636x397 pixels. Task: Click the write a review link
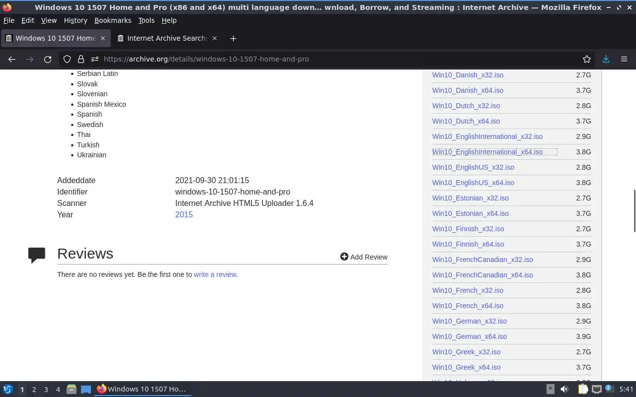(215, 274)
